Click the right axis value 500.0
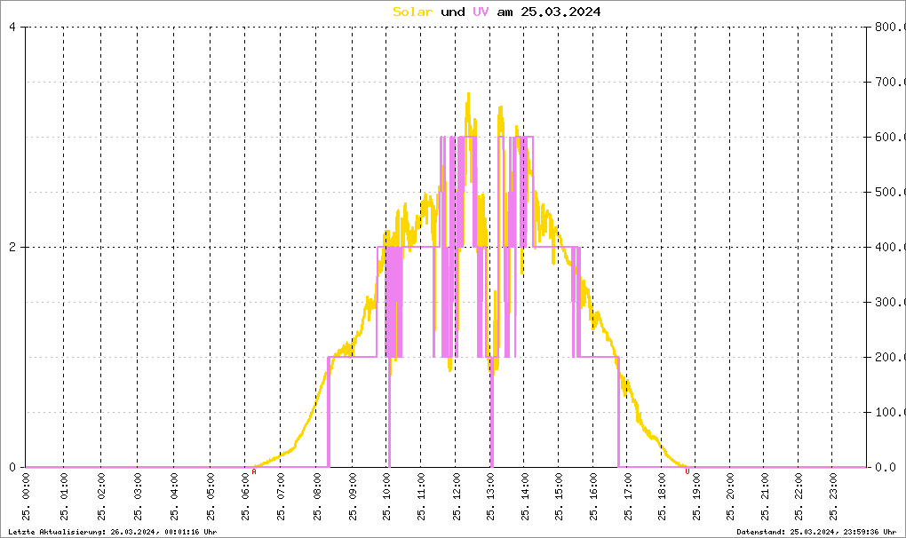Viewport: 906px width, 538px height. pos(892,192)
